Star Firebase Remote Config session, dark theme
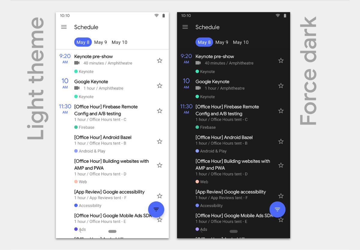The height and width of the screenshot is (250, 360). tap(281, 111)
